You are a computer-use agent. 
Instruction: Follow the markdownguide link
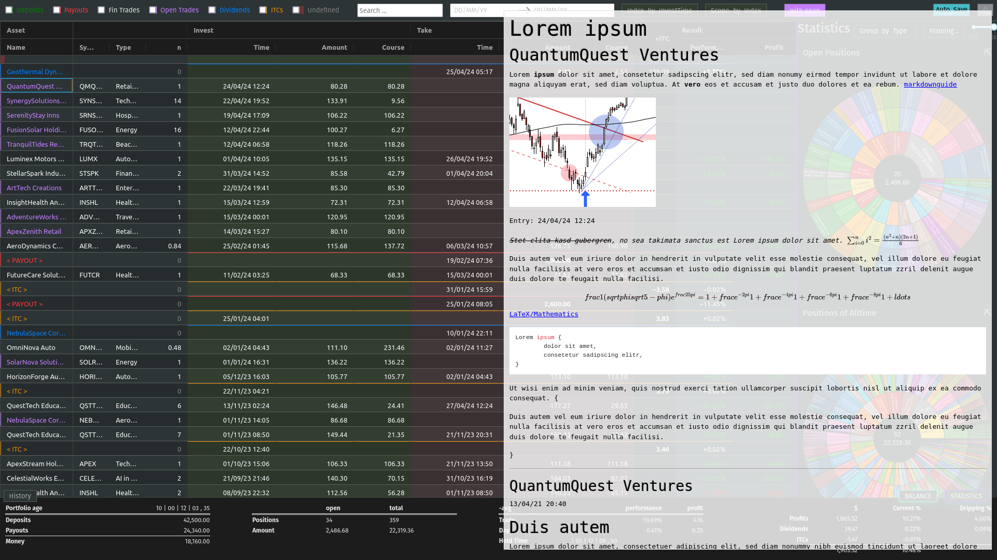pos(929,85)
